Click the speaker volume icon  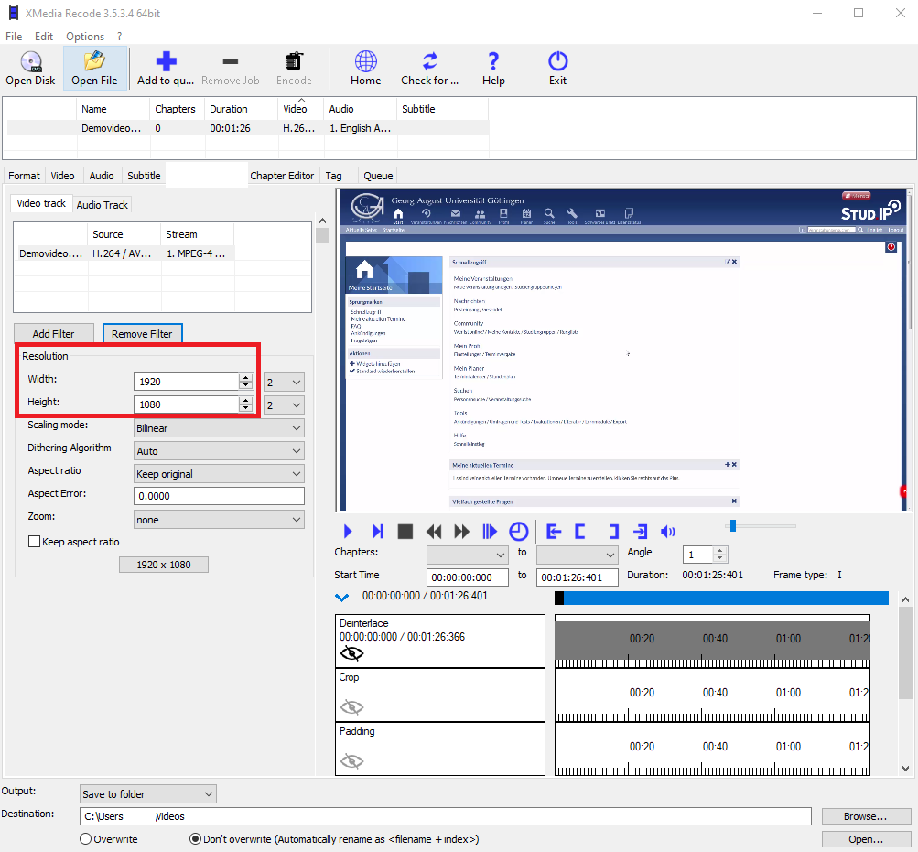tap(668, 532)
